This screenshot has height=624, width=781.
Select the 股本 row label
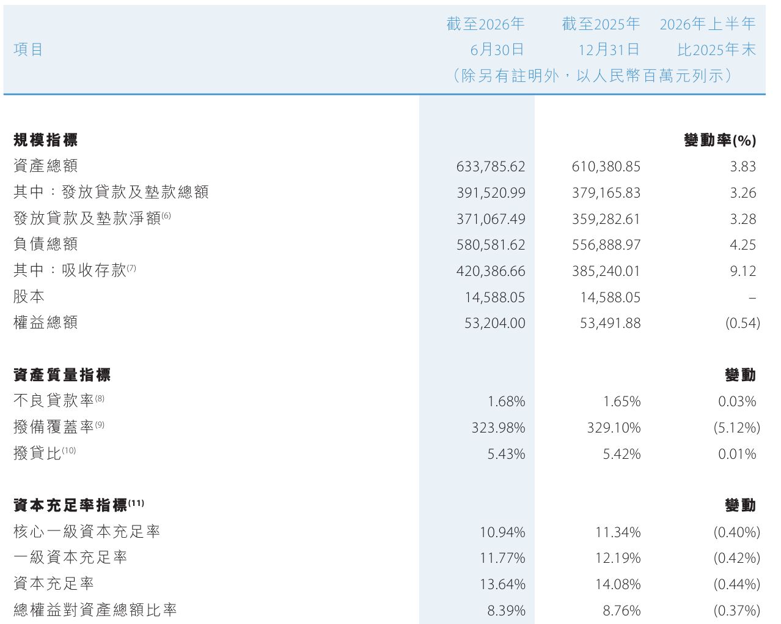29,296
